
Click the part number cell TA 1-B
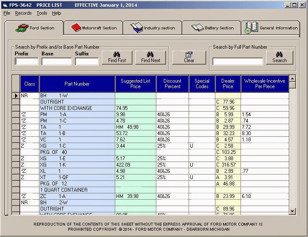(77, 133)
